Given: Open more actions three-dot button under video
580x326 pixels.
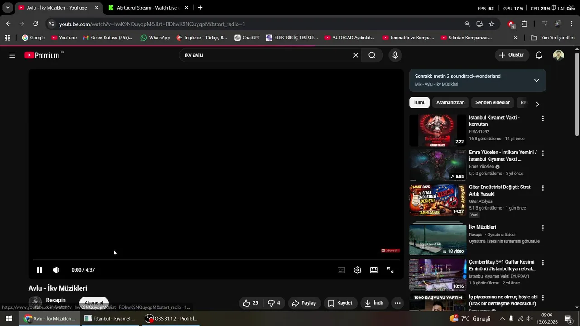Looking at the screenshot, I should [x=397, y=303].
